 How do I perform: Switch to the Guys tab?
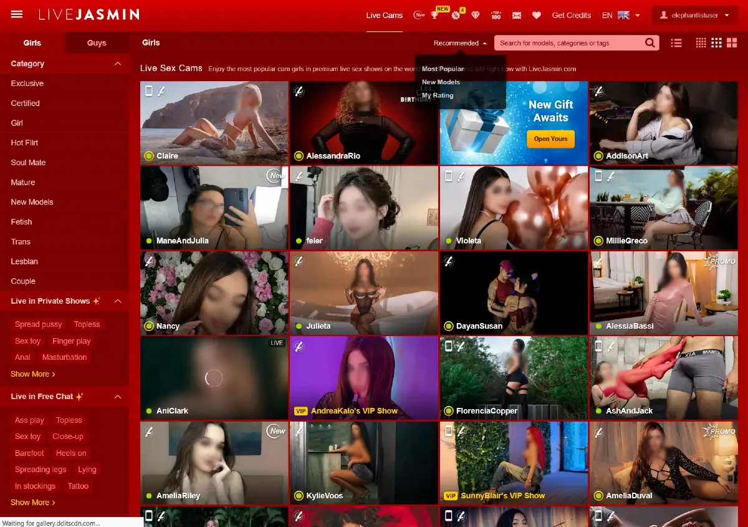tap(97, 43)
